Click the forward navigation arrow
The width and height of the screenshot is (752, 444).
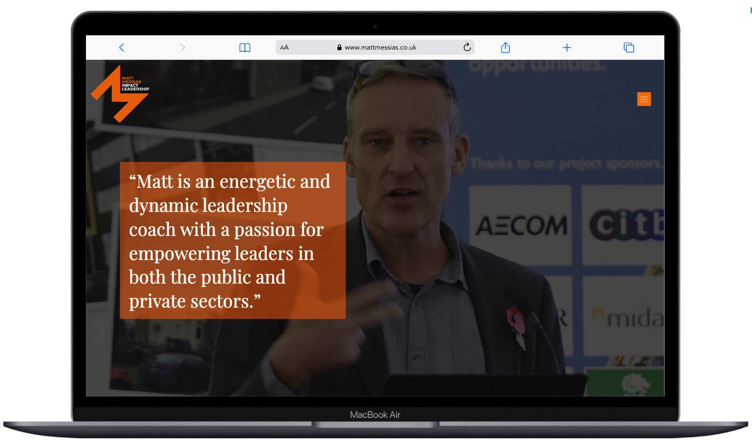pyautogui.click(x=182, y=48)
